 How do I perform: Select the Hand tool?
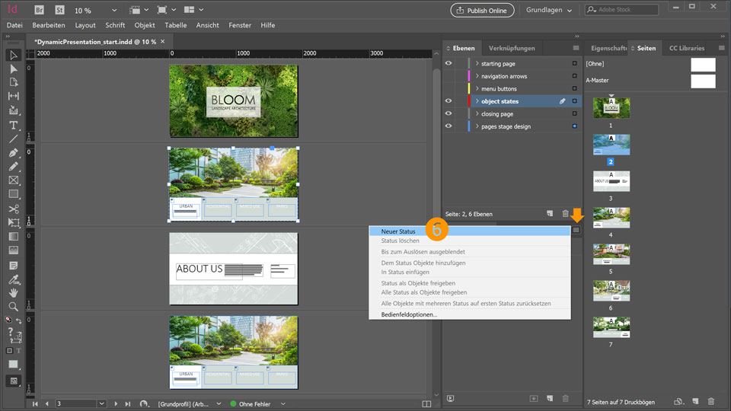[x=14, y=292]
